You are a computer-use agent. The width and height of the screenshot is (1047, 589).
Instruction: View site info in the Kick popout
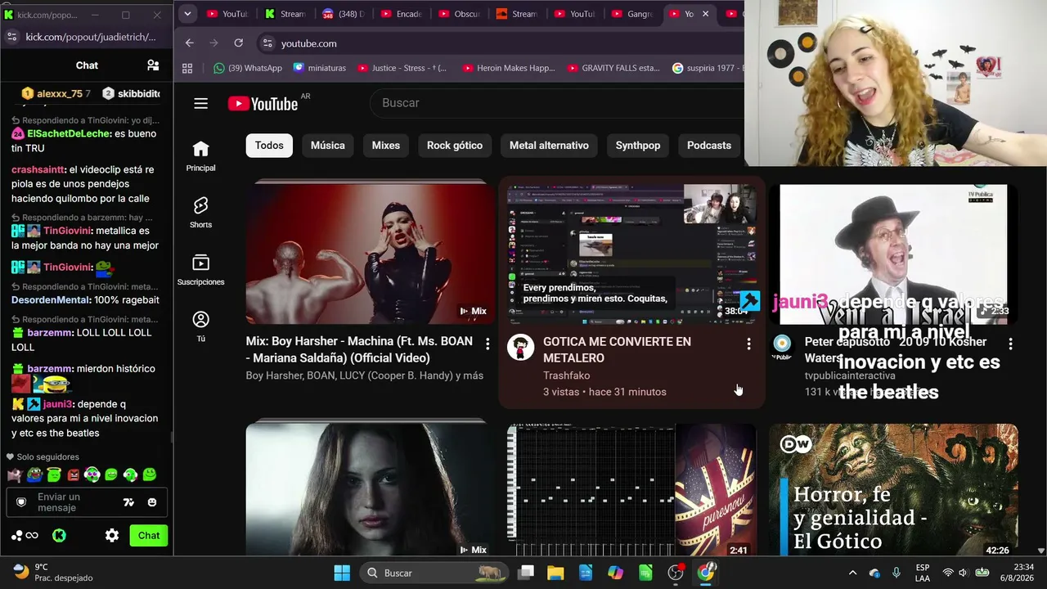pos(11,37)
